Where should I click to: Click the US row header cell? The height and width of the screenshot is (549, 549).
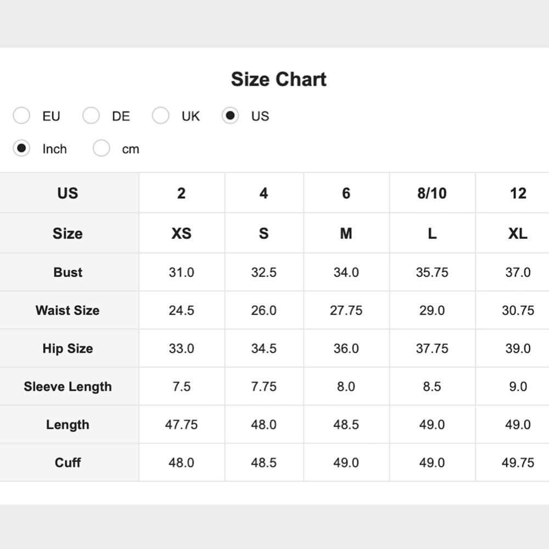[68, 193]
